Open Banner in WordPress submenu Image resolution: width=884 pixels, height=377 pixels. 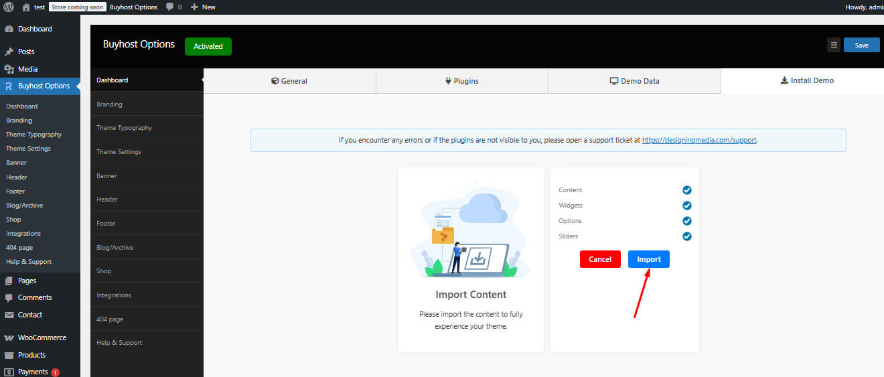17,163
